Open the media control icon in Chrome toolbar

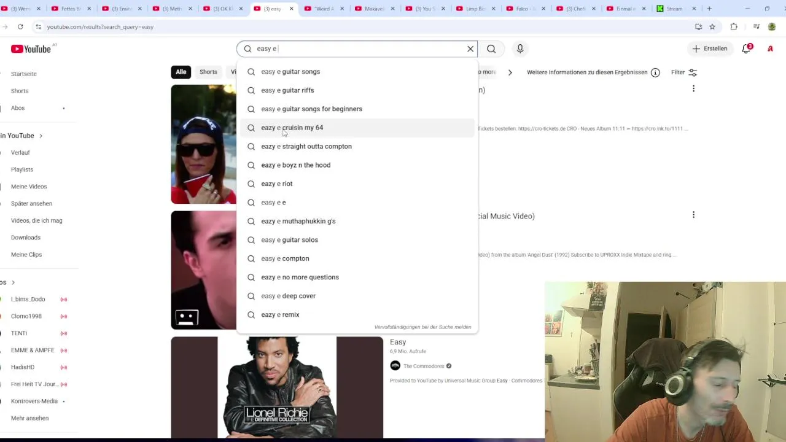(757, 27)
